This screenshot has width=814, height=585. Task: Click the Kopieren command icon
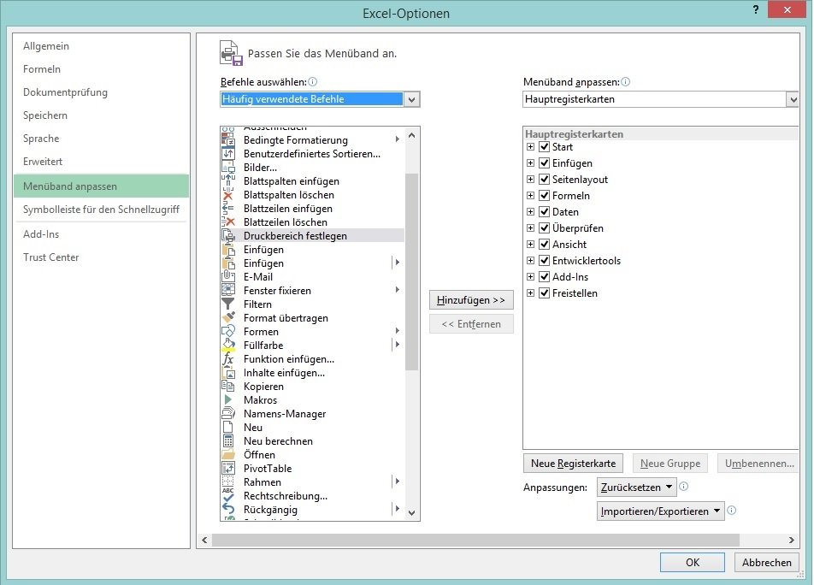coord(228,387)
